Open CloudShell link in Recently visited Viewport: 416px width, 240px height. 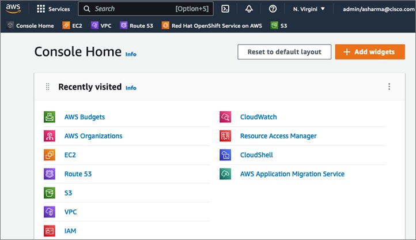pyautogui.click(x=256, y=155)
